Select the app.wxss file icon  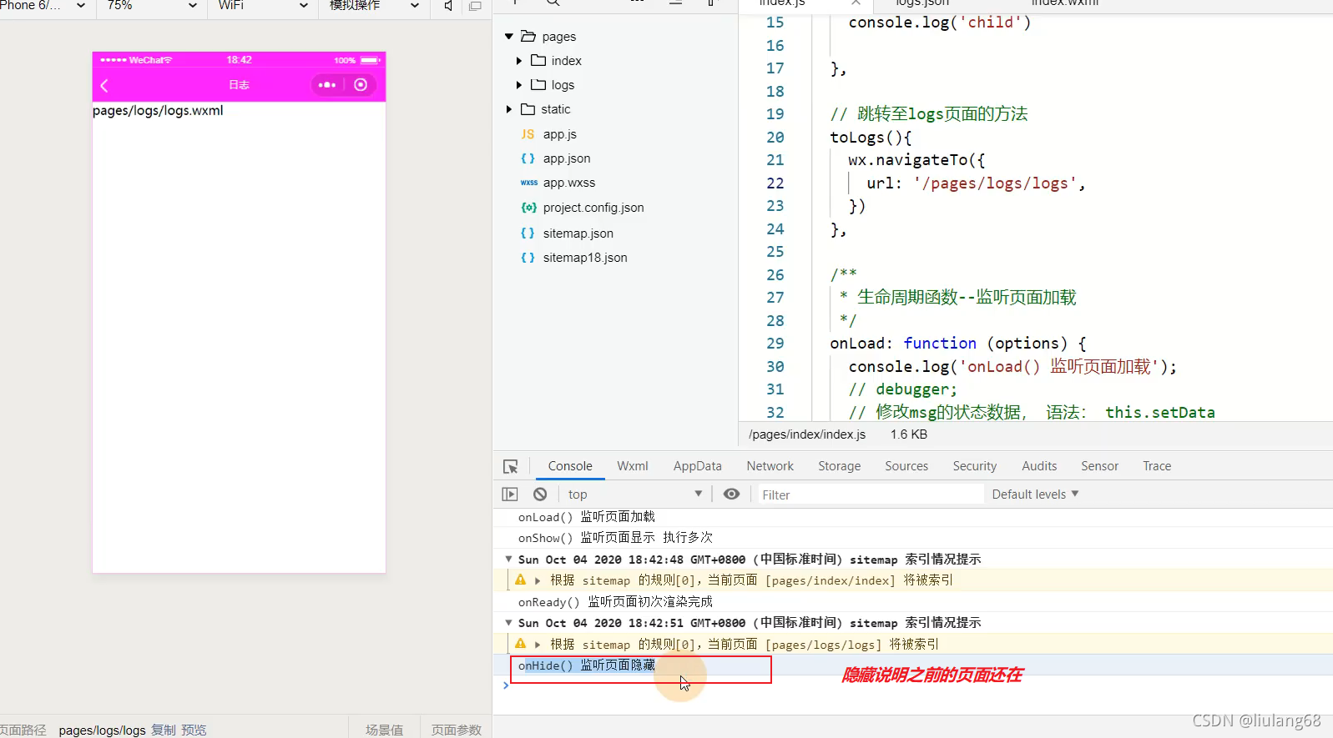528,183
